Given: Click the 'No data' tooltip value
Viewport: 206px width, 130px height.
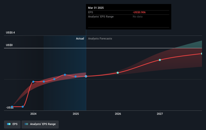Looking at the screenshot, I should pyautogui.click(x=138, y=17).
